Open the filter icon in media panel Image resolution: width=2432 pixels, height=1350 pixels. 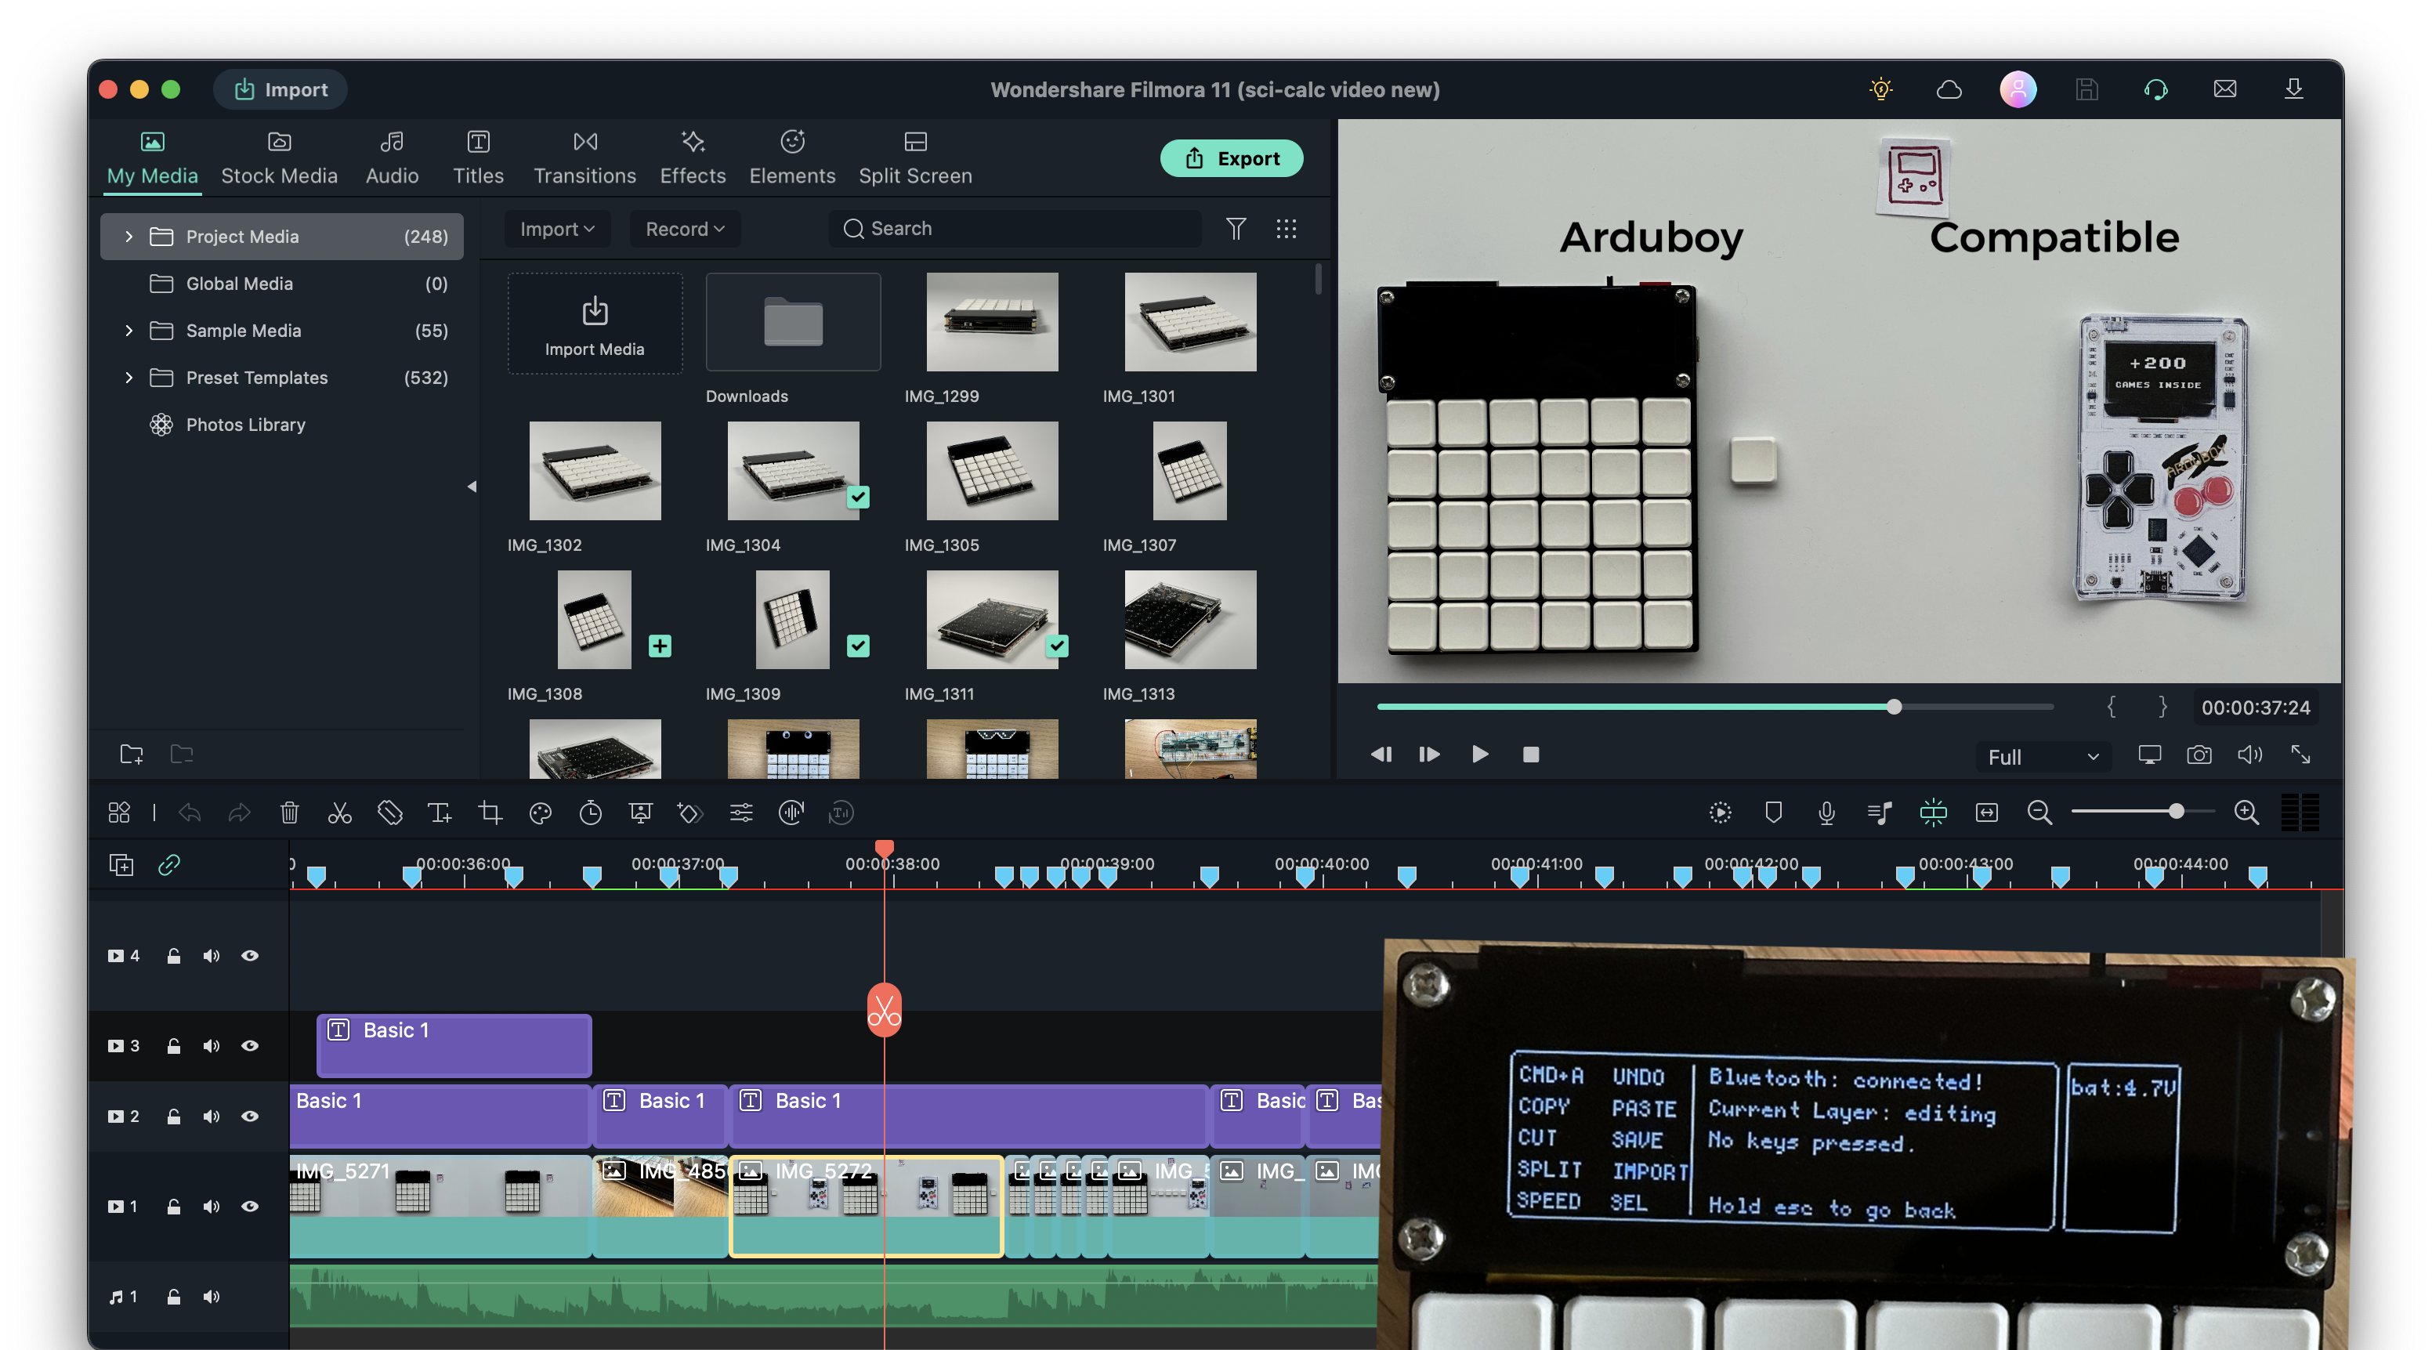tap(1236, 229)
